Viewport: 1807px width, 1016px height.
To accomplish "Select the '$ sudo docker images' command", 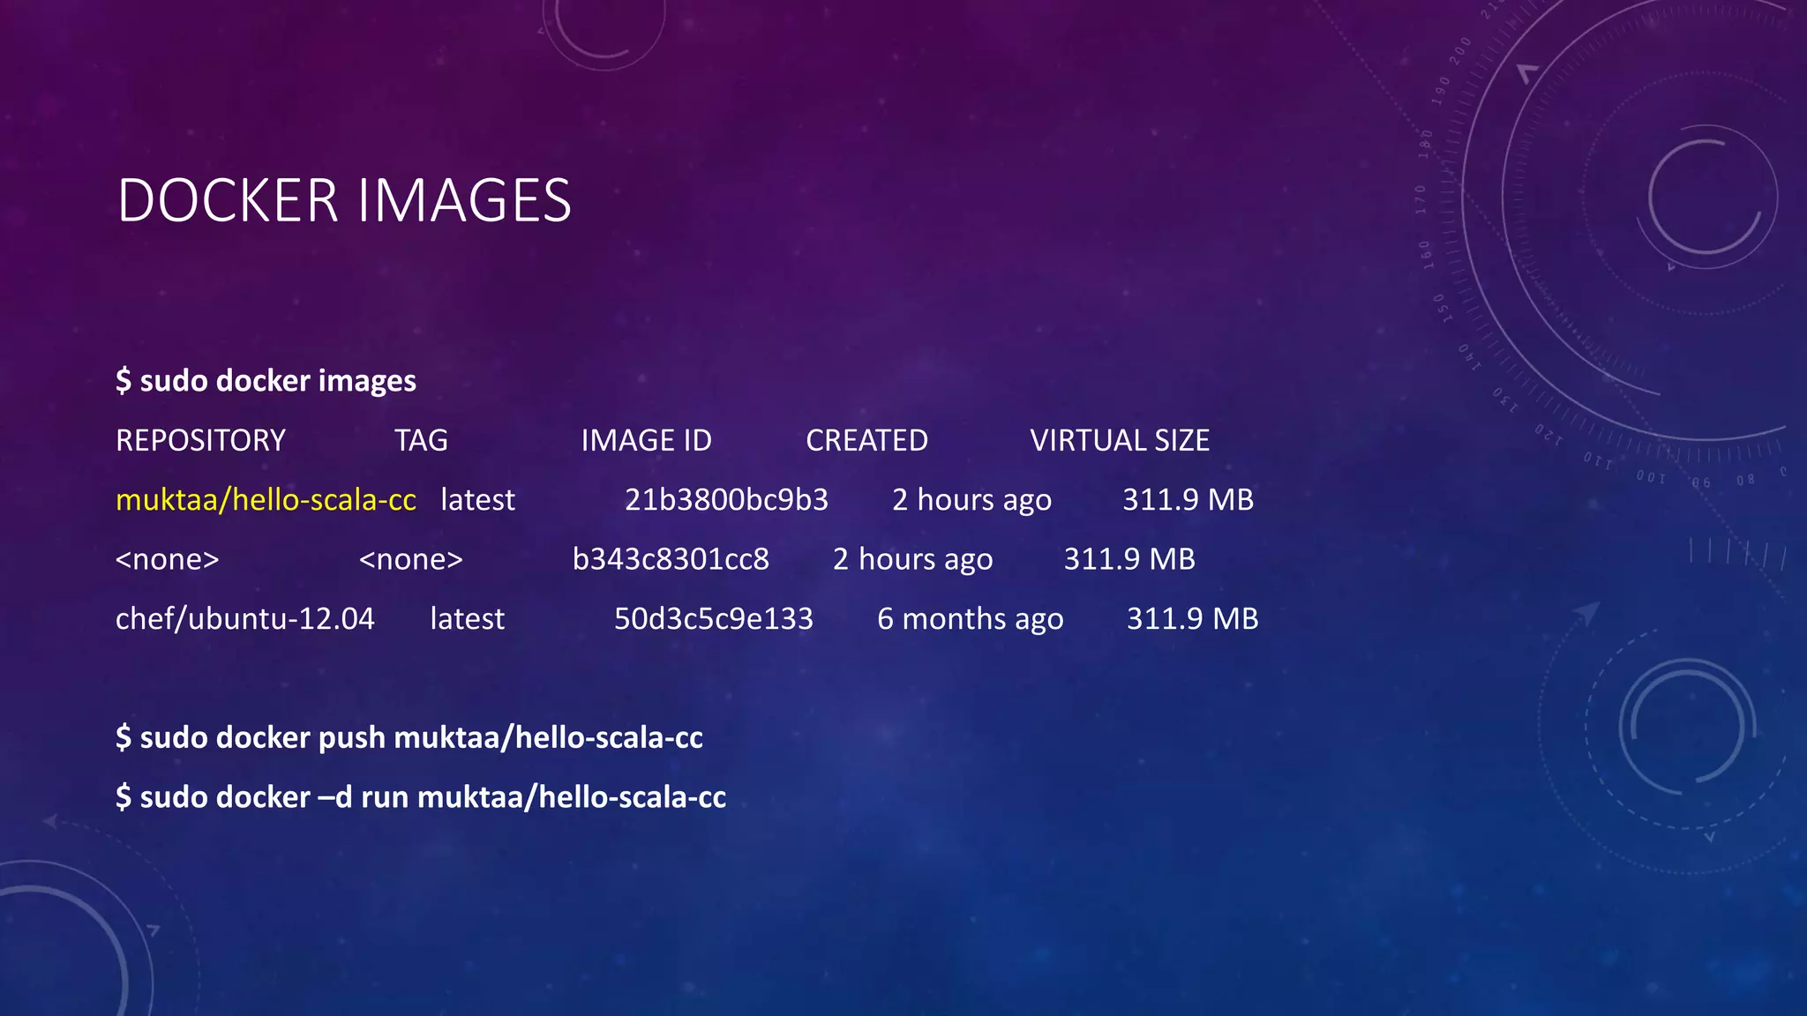I will pos(266,381).
